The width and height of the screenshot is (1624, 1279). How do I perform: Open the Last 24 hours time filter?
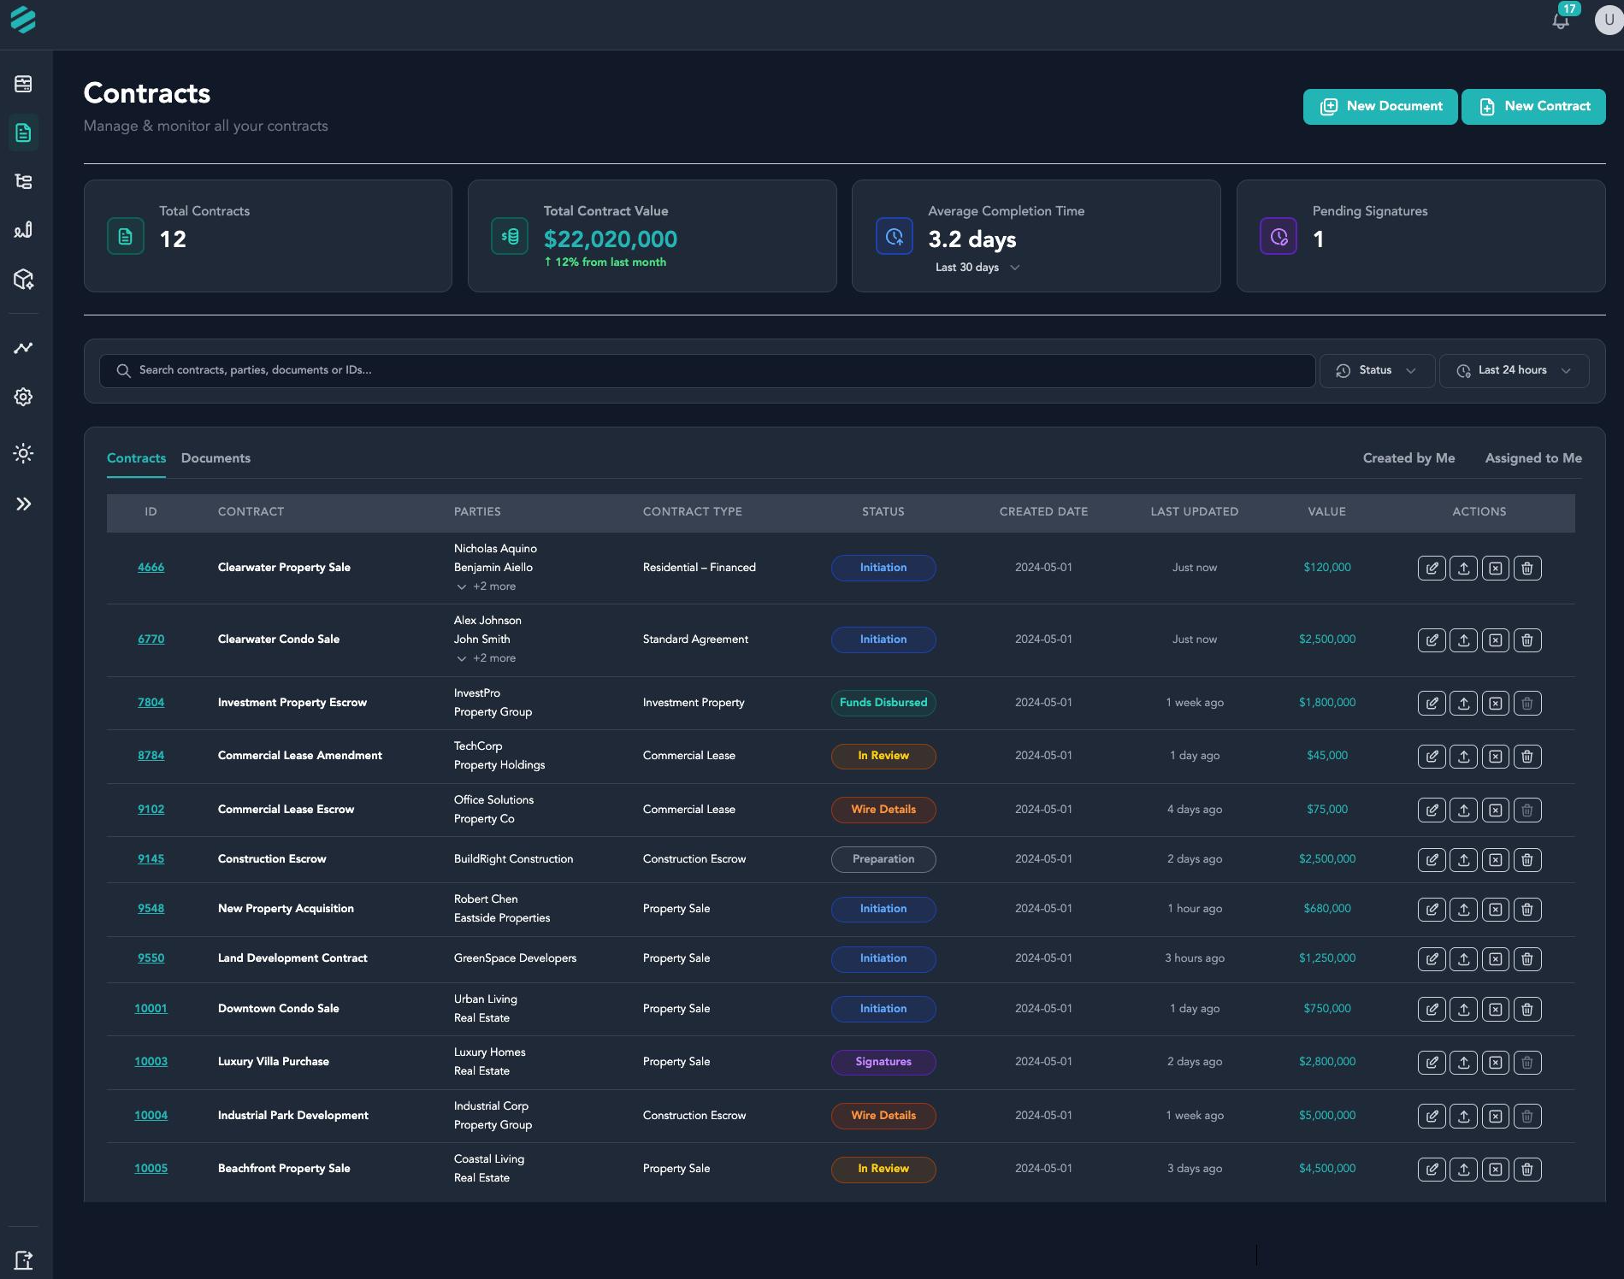tap(1512, 370)
